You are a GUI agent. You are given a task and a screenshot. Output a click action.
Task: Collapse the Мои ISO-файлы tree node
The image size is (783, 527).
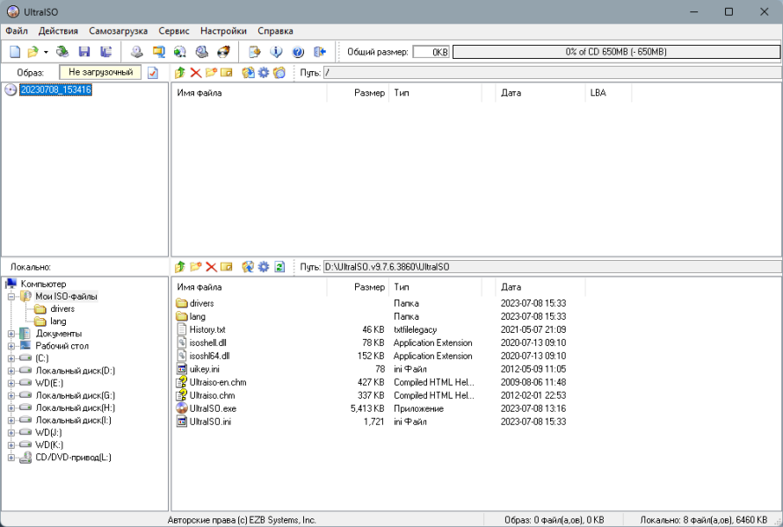pos(11,297)
